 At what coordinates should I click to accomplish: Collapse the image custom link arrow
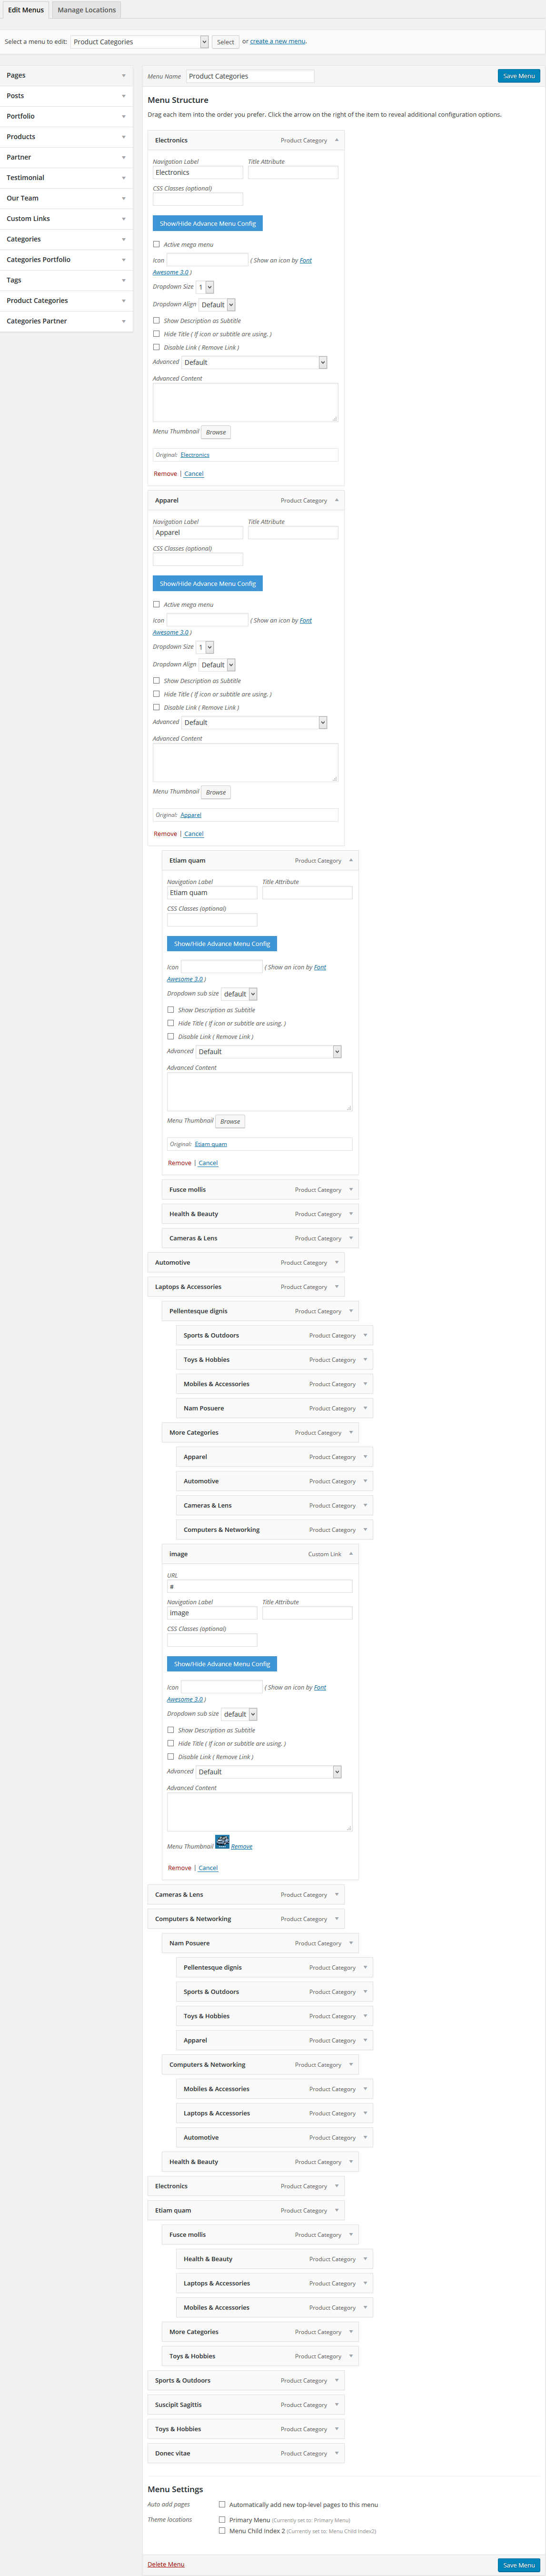tap(351, 1554)
